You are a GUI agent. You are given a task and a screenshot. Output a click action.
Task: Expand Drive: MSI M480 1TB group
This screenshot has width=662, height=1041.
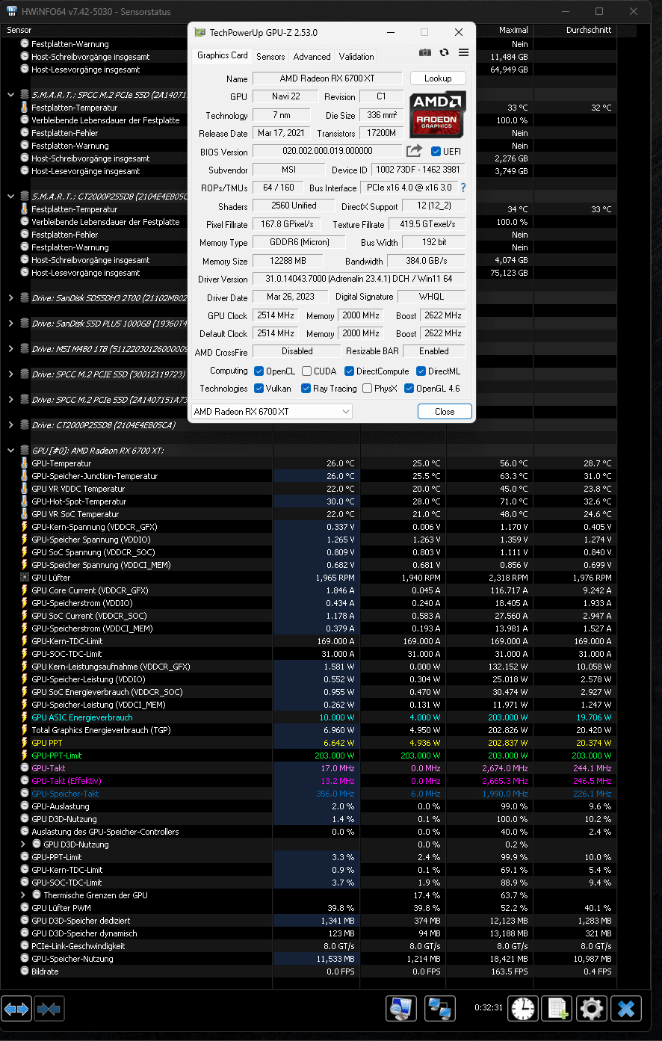10,349
